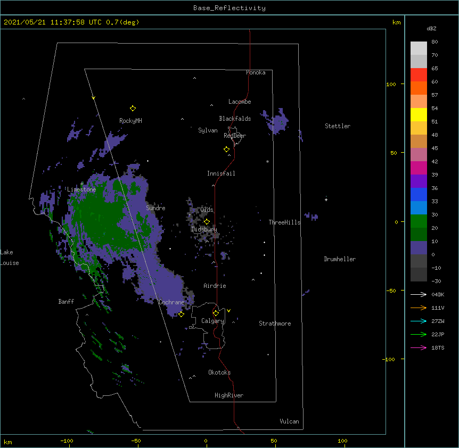459x448 pixels.
Task: Select the red 60 dBZ color band
Action: [419, 75]
